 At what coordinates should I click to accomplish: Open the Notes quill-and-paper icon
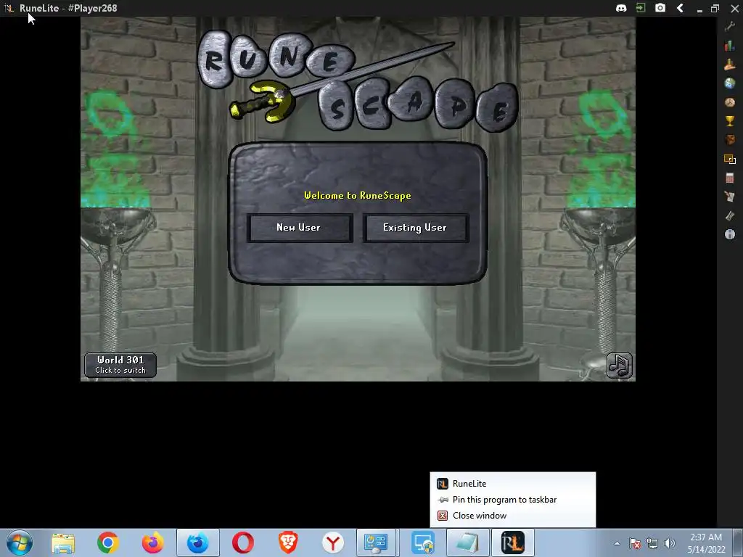click(x=730, y=197)
